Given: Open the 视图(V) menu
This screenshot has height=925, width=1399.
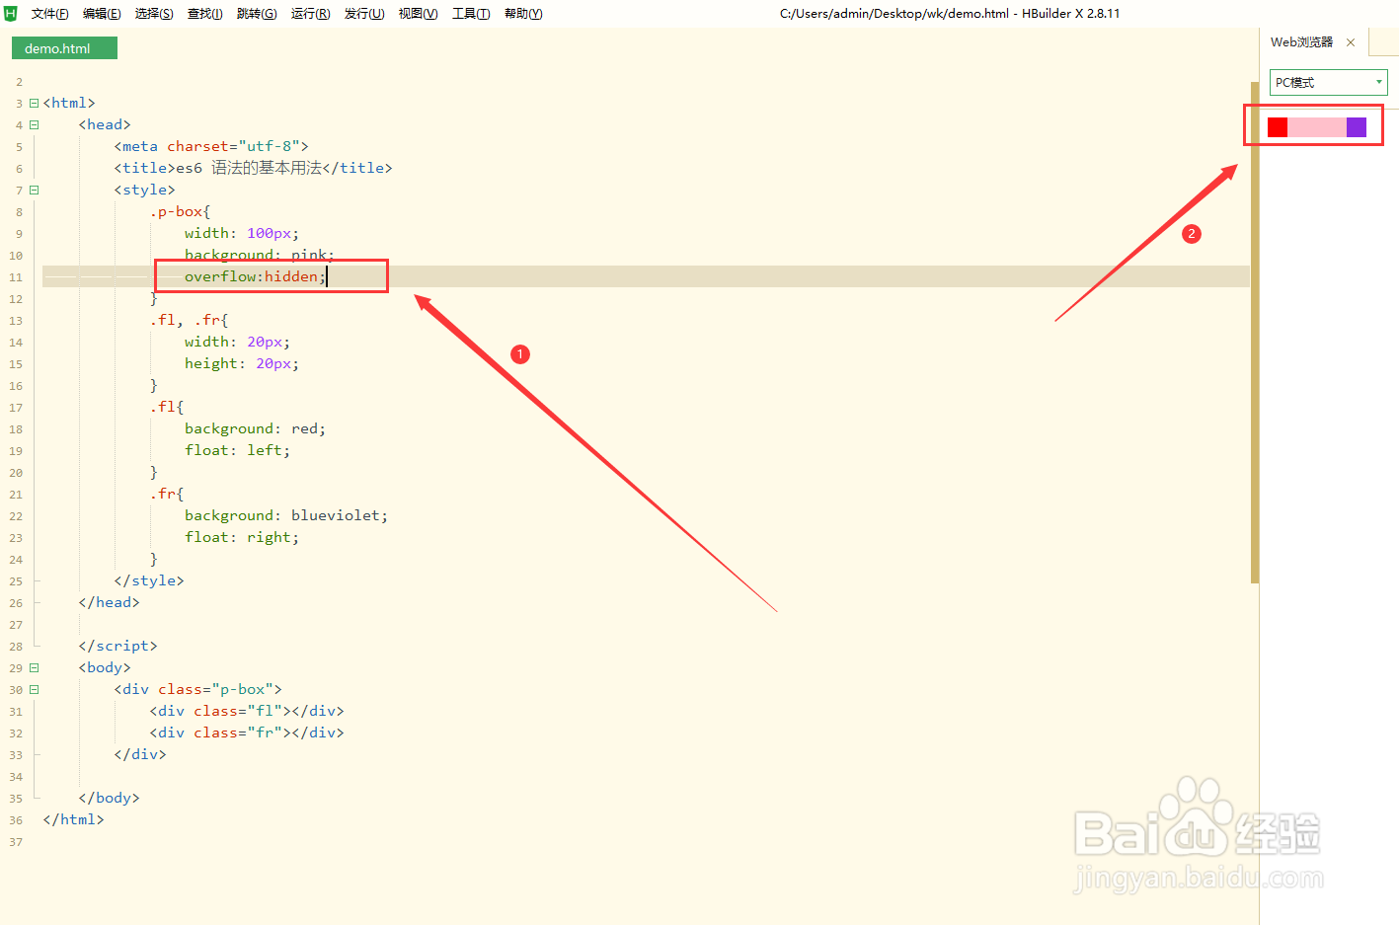Looking at the screenshot, I should coord(418,14).
